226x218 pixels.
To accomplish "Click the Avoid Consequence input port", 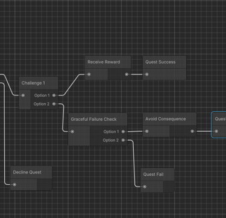I will click(147, 131).
